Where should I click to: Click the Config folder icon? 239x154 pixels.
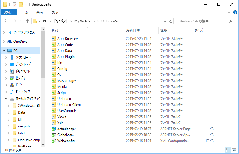(54, 69)
